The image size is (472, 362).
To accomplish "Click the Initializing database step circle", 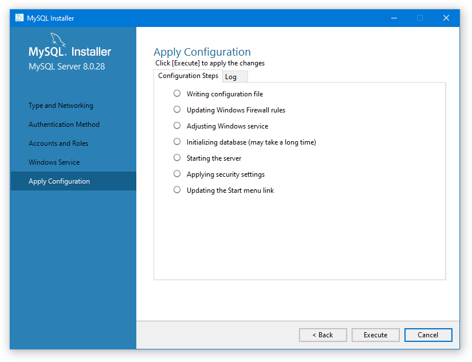I will coord(177,142).
